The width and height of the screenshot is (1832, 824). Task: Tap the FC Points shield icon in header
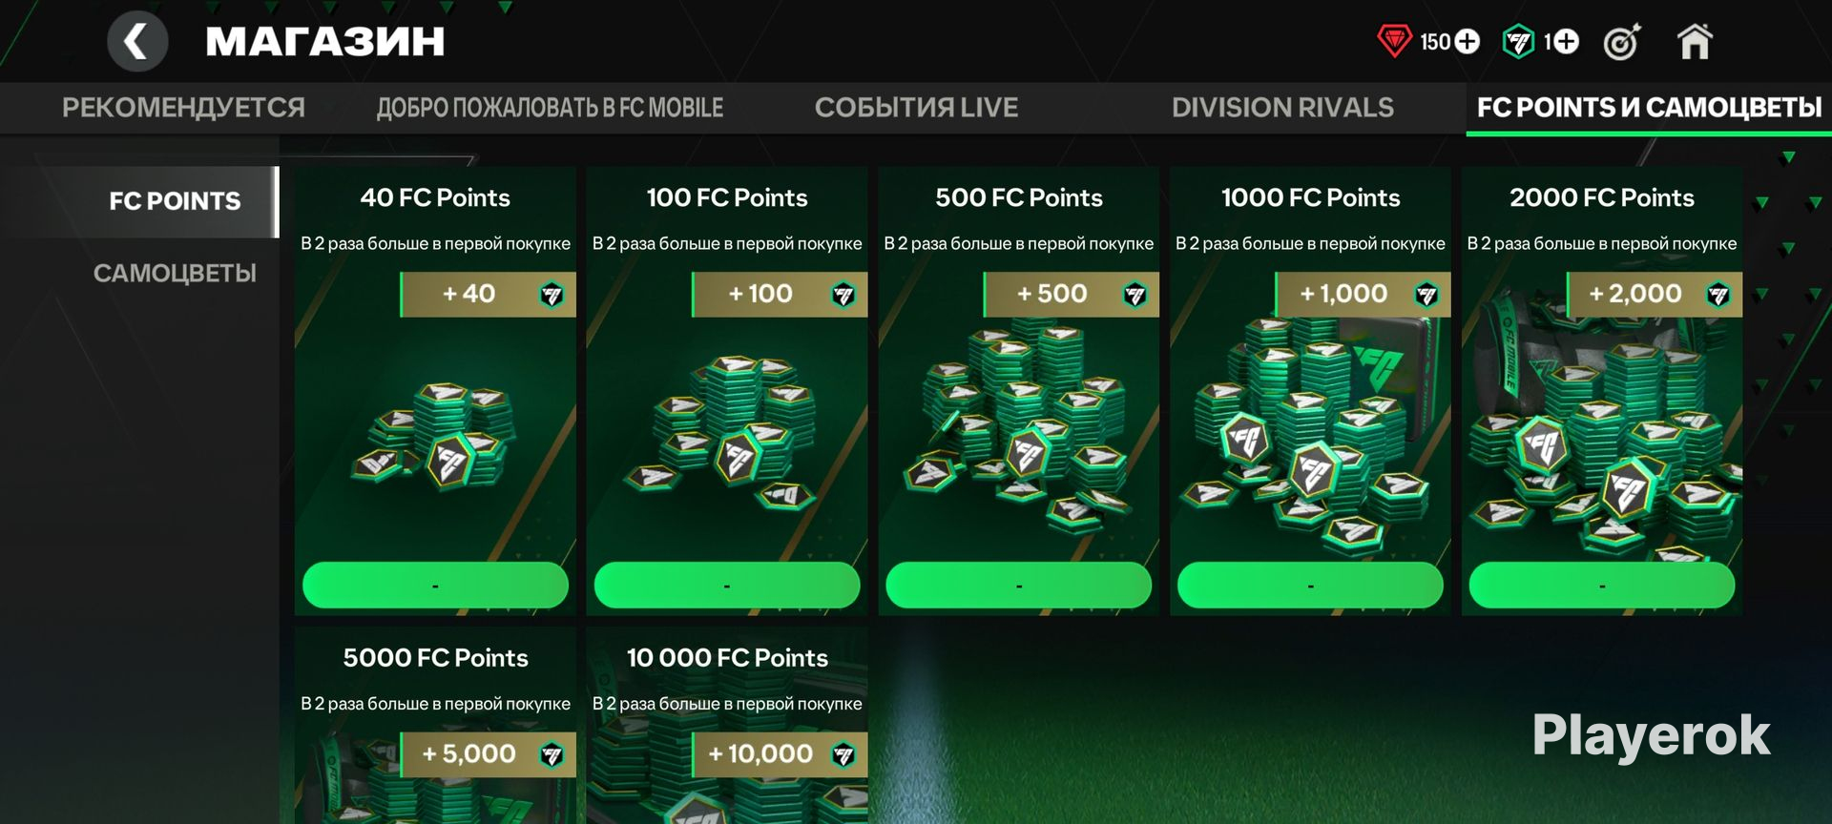click(x=1518, y=41)
